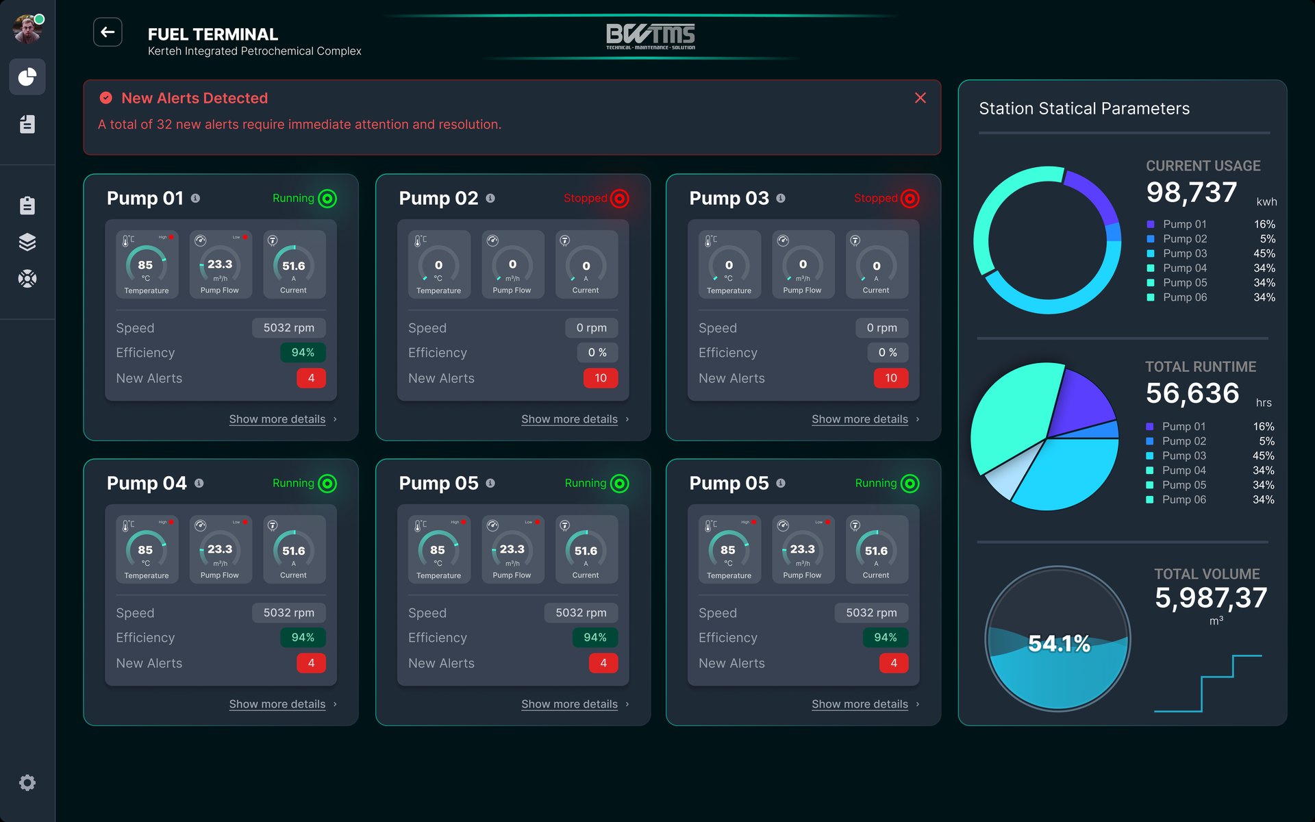Dismiss the New Alerts Detected banner
The width and height of the screenshot is (1315, 822).
click(920, 98)
